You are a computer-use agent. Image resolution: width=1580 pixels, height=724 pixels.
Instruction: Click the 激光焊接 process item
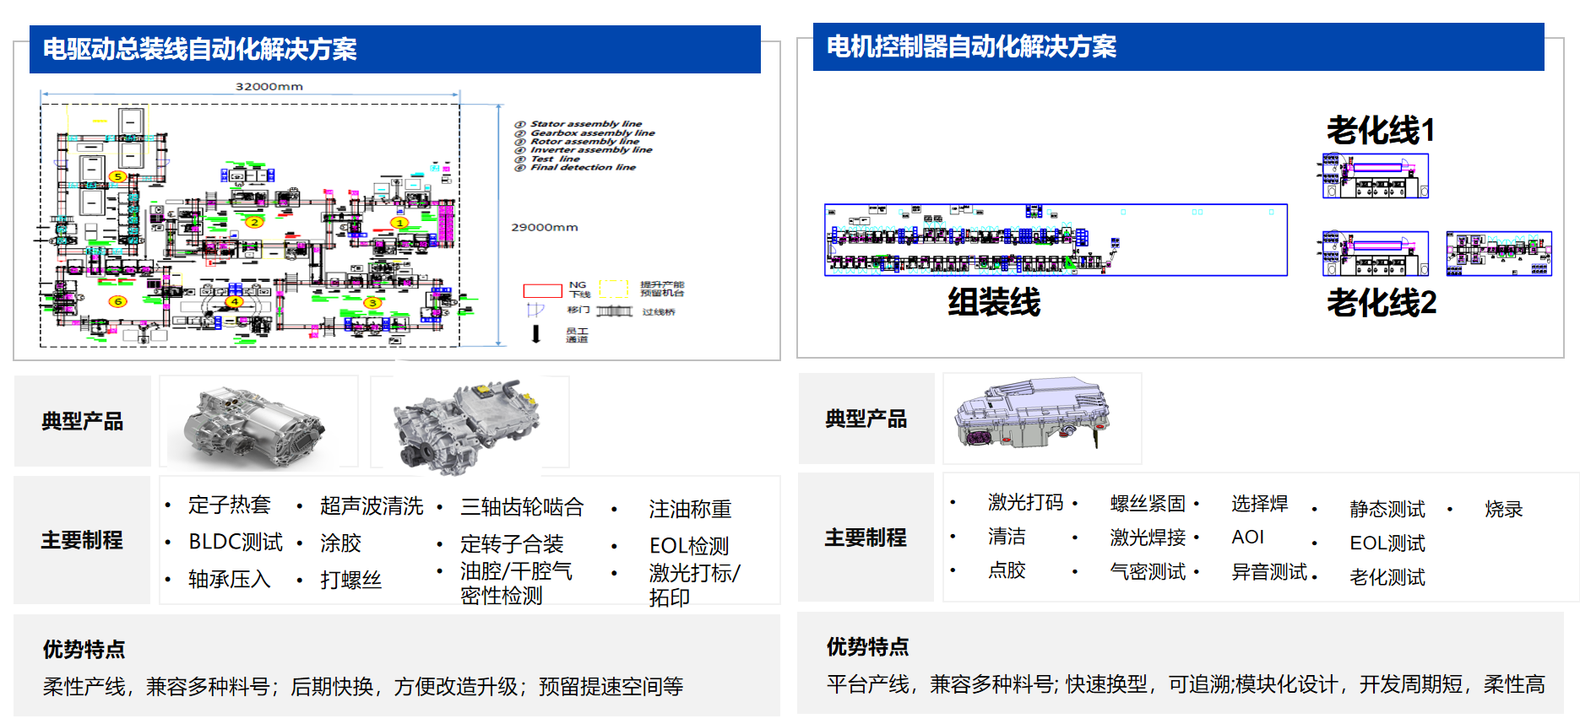click(1148, 538)
